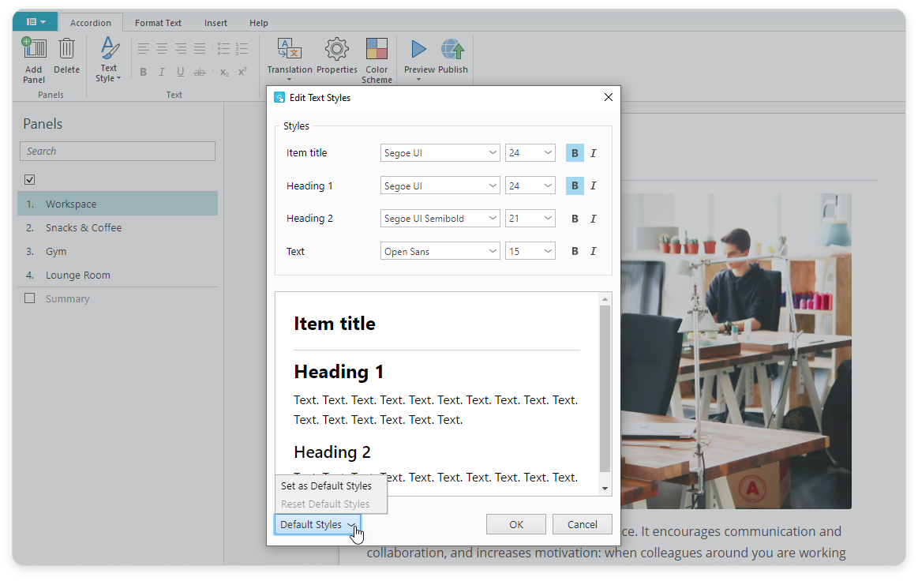The image size is (918, 581).
Task: Click the Delete panel icon
Action: (66, 49)
